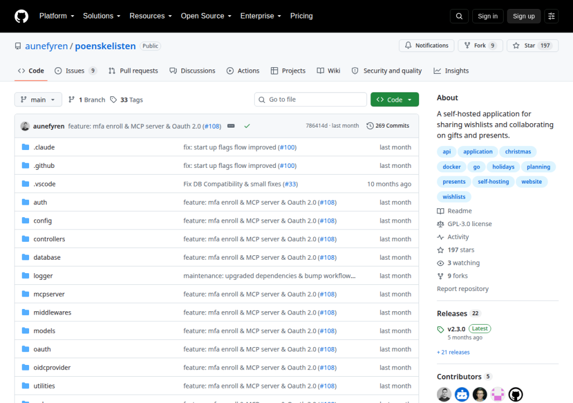Screen dimensions: 573x403
Task: Expand commit message ellipsis icon
Action: click(231, 126)
